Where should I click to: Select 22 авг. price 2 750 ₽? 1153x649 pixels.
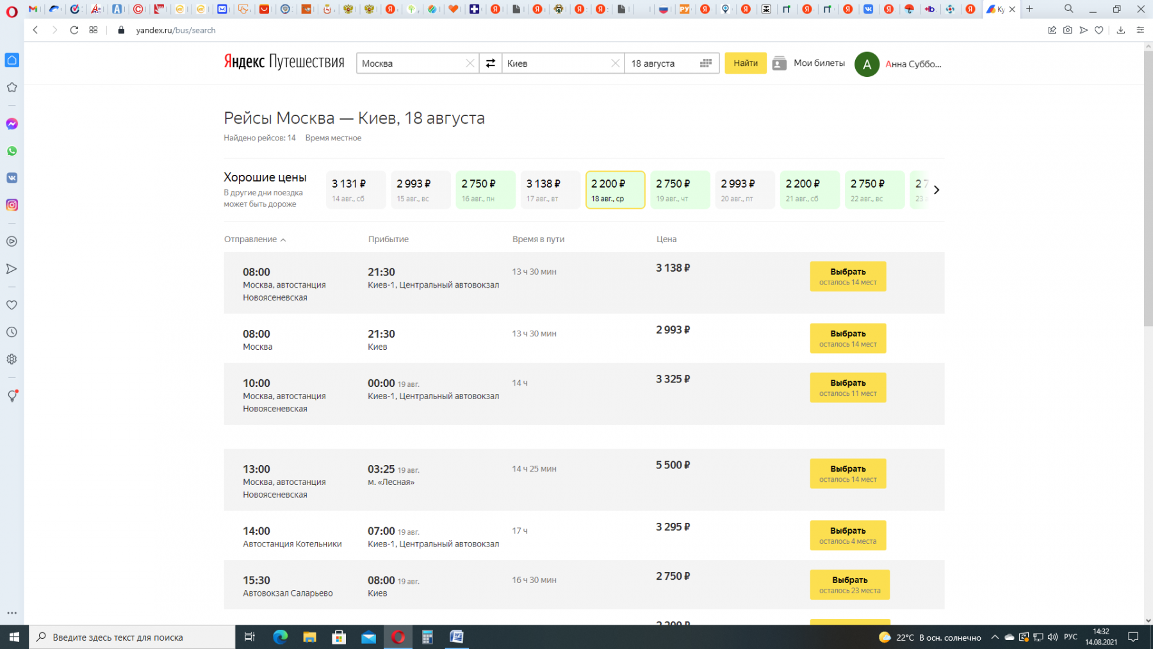(x=875, y=190)
